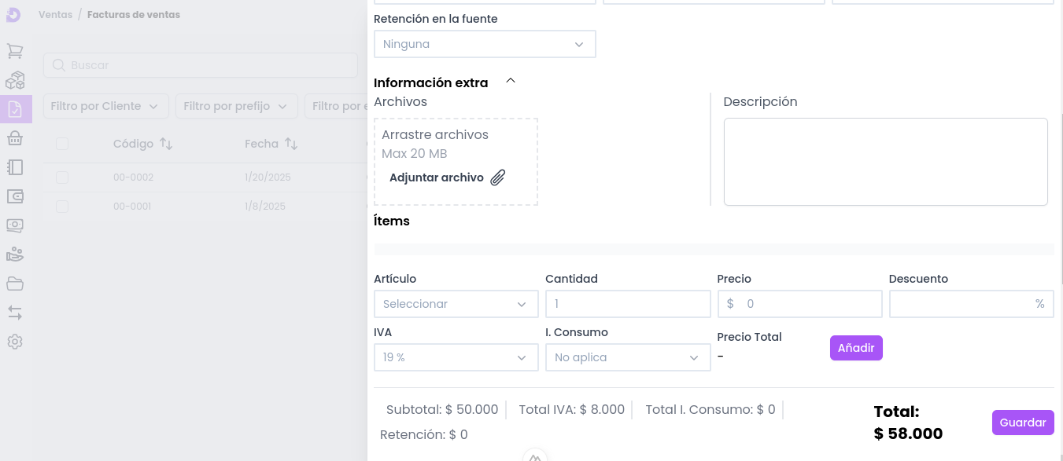1063x461 pixels.
Task: Click inside the Descripción text area
Action: [885, 162]
